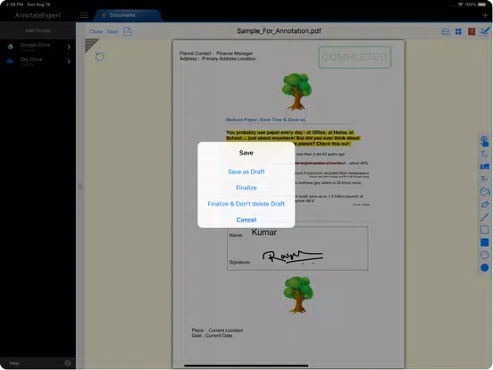493x370 pixels.
Task: Select the outlined circle tool
Action: [484, 255]
